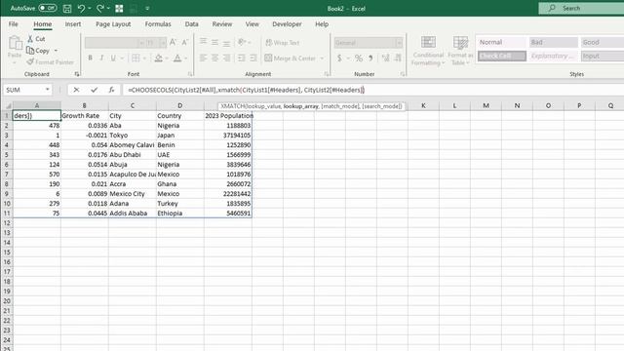The width and height of the screenshot is (624, 351).
Task: Click the Align Left icon
Action: coord(203,58)
